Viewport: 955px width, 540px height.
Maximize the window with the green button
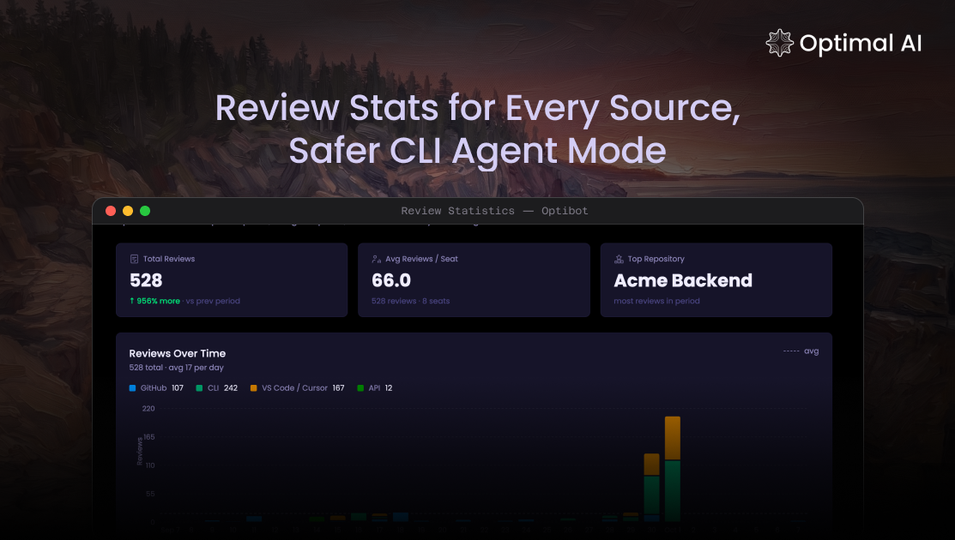pos(145,211)
